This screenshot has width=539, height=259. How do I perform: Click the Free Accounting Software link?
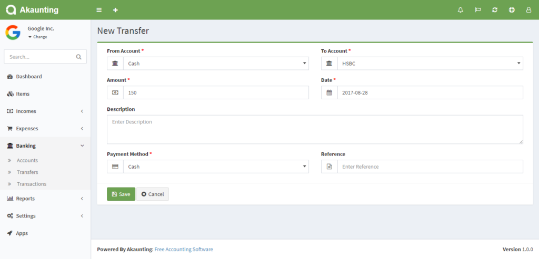pyautogui.click(x=184, y=250)
